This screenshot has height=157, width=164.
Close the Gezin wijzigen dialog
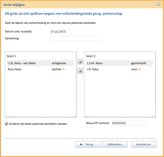[x=158, y=4]
